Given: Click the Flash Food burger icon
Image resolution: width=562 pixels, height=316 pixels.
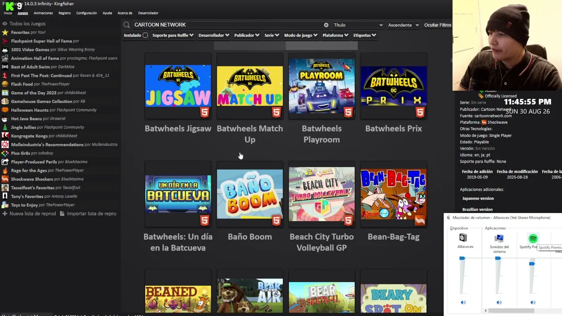Looking at the screenshot, I should click(x=5, y=84).
